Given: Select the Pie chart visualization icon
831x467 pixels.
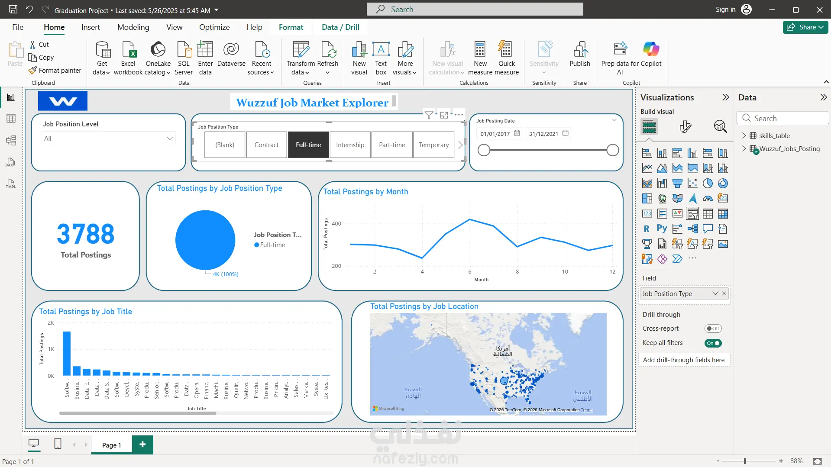Looking at the screenshot, I should [708, 184].
